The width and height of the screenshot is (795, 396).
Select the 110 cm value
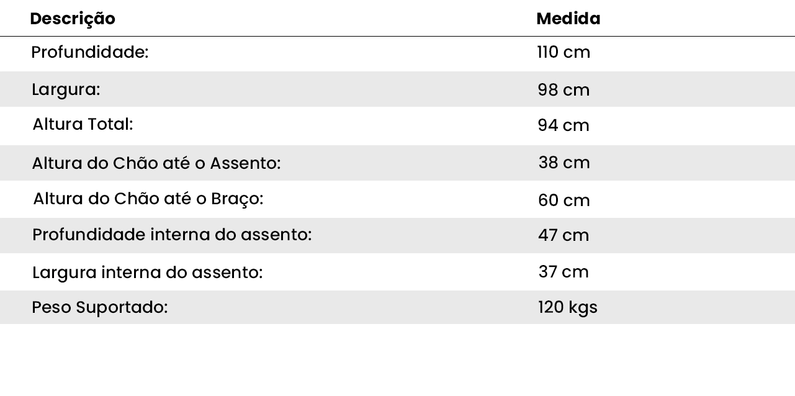tap(564, 53)
